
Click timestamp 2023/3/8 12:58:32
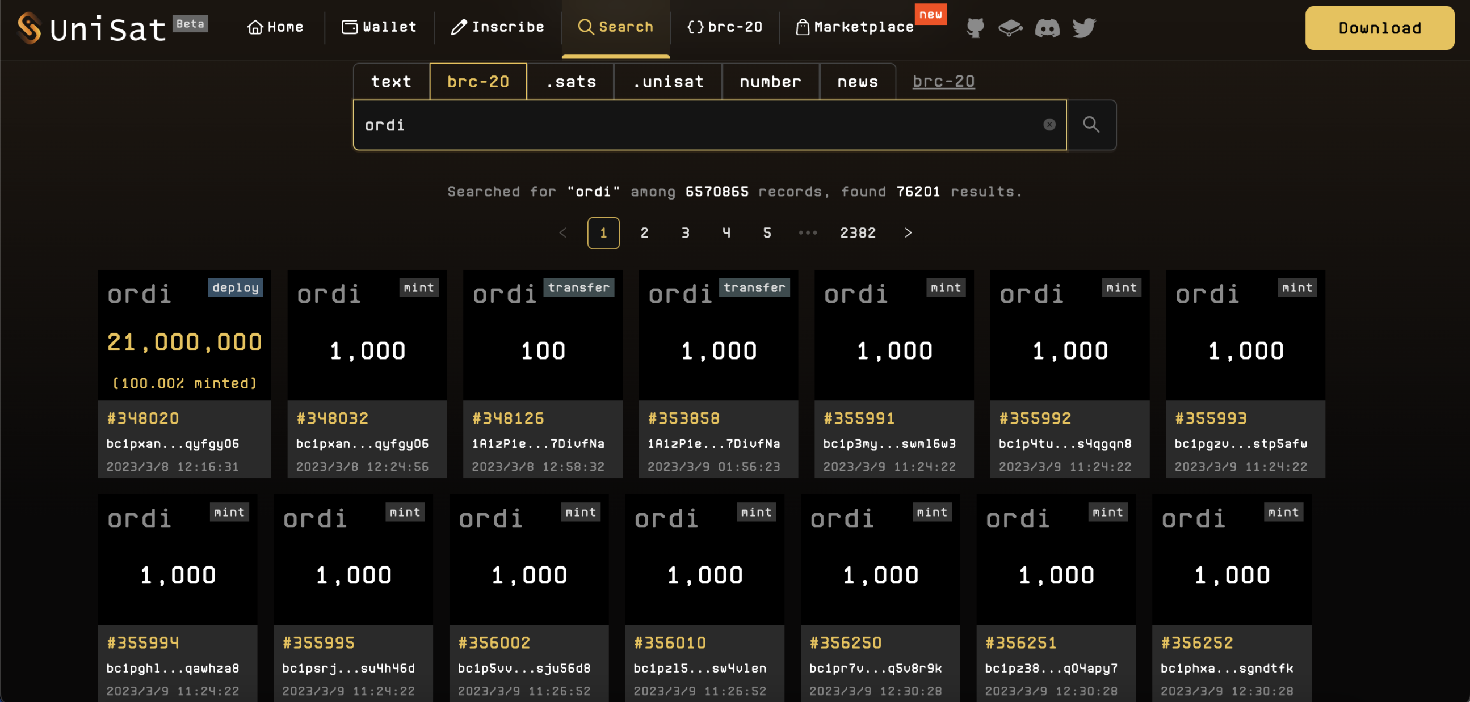pyautogui.click(x=537, y=467)
